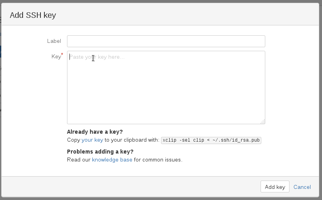Open the "your key" link
Screen dimensions: 322x200
[x=92, y=140]
